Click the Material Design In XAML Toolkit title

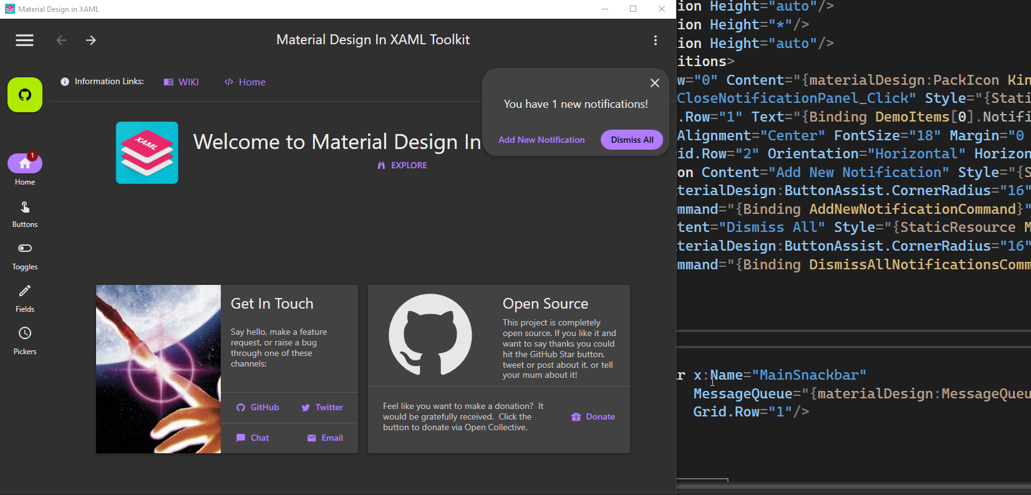373,39
